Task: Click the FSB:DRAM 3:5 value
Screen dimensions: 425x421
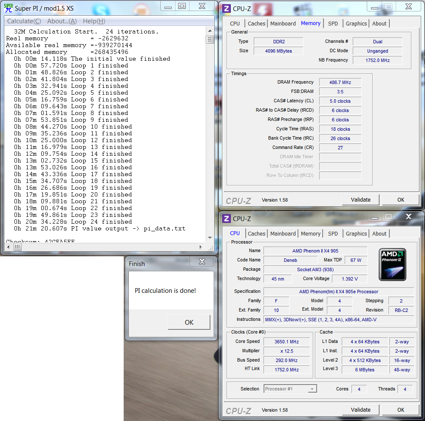Action: [340, 92]
